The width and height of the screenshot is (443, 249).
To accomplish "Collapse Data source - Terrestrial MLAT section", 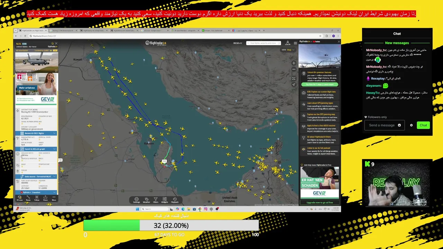I will point(36,176).
